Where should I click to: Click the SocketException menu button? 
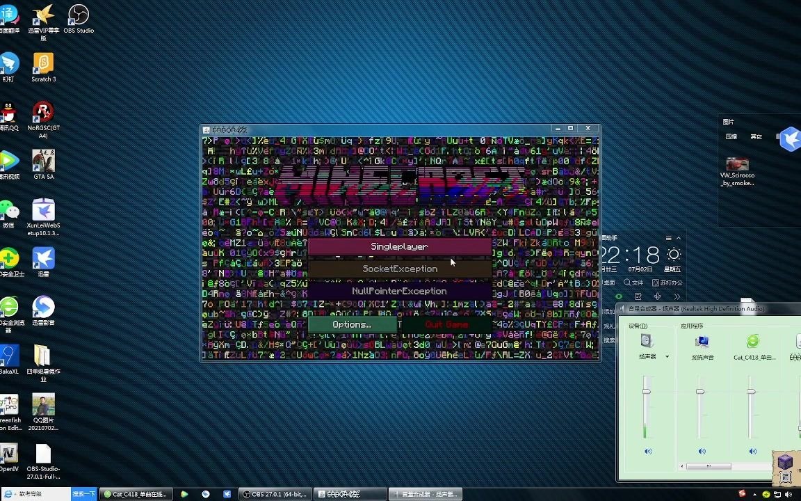pyautogui.click(x=400, y=269)
